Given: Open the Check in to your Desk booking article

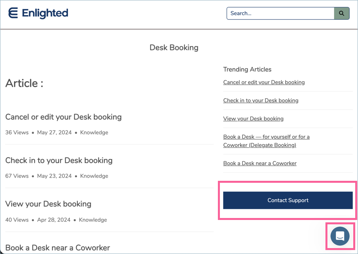Looking at the screenshot, I should tap(59, 161).
